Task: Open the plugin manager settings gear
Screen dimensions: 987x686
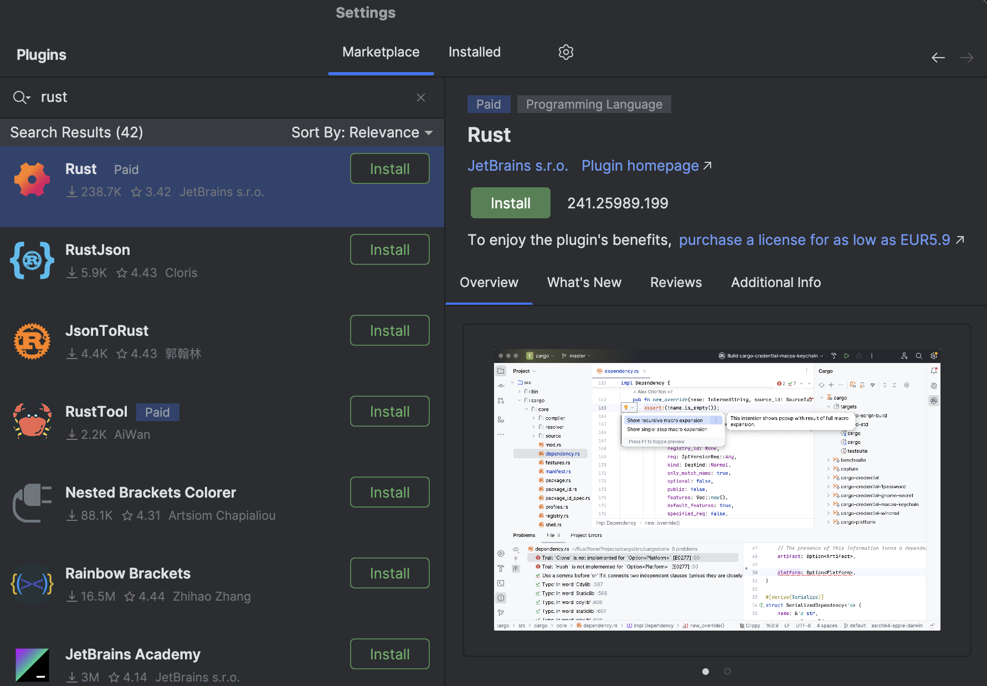Action: [x=566, y=52]
